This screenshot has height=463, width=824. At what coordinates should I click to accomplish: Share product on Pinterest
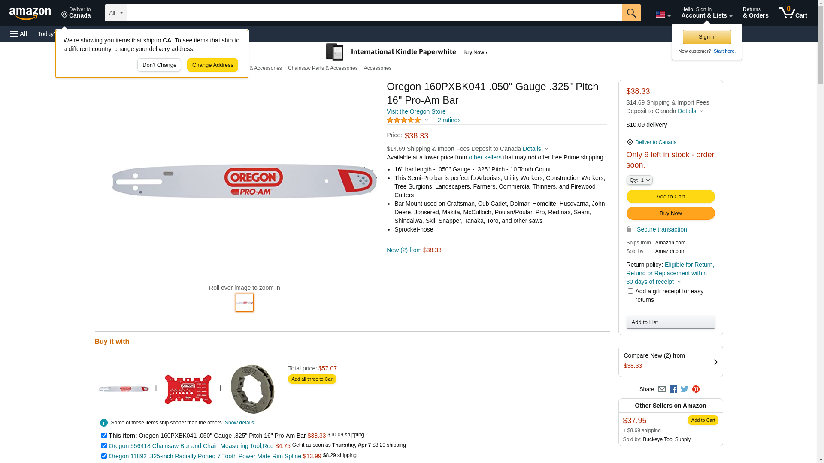696,389
